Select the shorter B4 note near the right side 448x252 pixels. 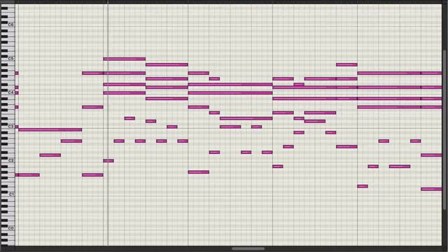(346, 65)
